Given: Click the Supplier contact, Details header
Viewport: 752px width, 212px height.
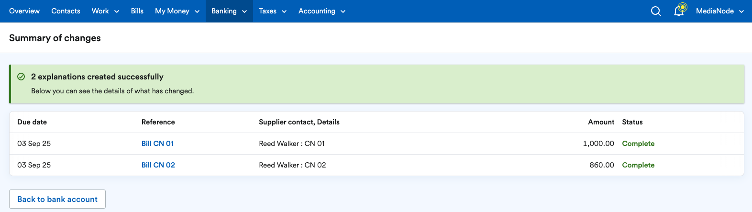Looking at the screenshot, I should pos(299,122).
